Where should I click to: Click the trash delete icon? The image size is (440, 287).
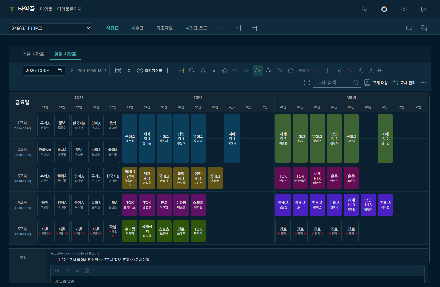click(214, 70)
